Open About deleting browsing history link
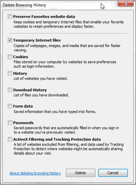Viewport: 136px width, 185px height. pos(35,173)
